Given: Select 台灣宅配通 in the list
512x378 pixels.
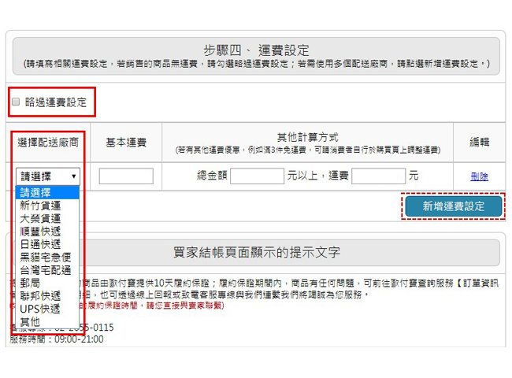Looking at the screenshot, I should click(x=45, y=270).
